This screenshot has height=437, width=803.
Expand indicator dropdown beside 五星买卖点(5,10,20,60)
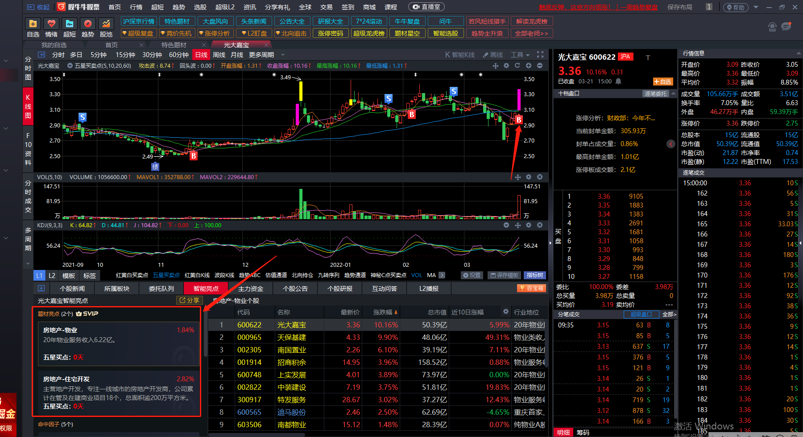[70, 65]
